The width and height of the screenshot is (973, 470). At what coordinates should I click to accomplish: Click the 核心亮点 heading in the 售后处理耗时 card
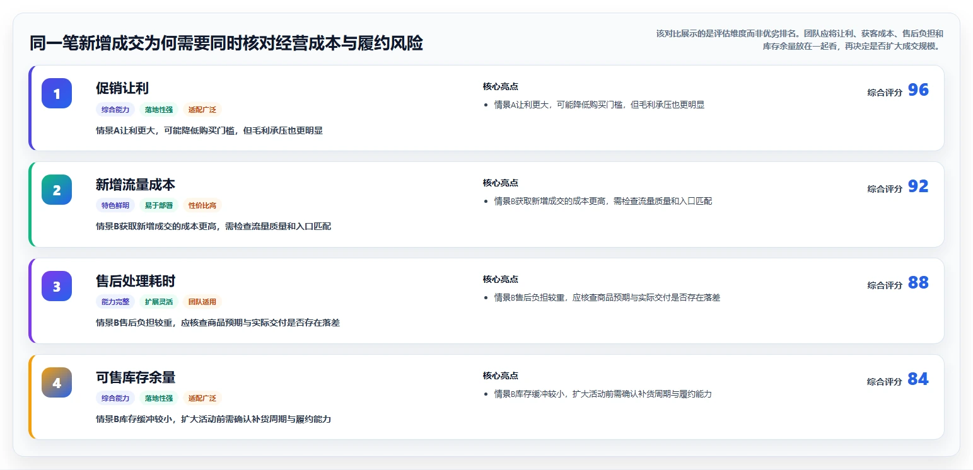[x=501, y=279]
